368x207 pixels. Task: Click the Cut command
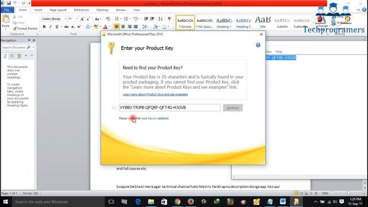point(18,17)
